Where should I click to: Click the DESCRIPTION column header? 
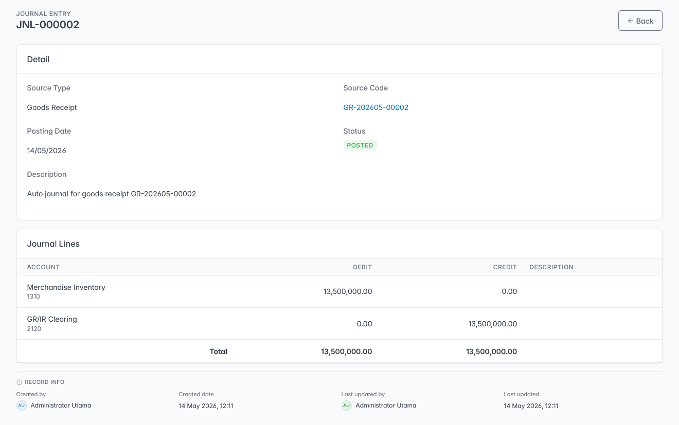pos(551,267)
